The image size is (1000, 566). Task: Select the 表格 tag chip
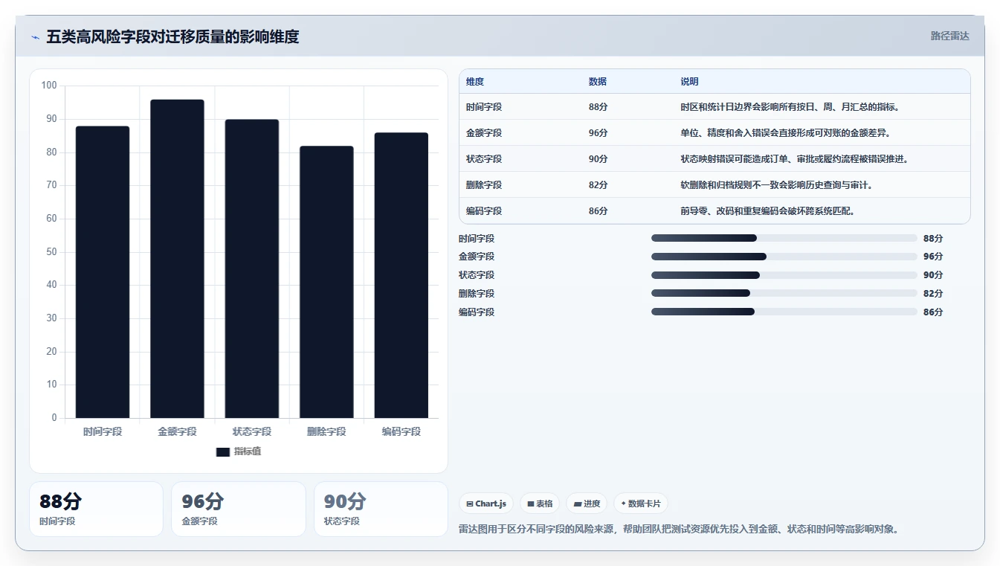540,504
